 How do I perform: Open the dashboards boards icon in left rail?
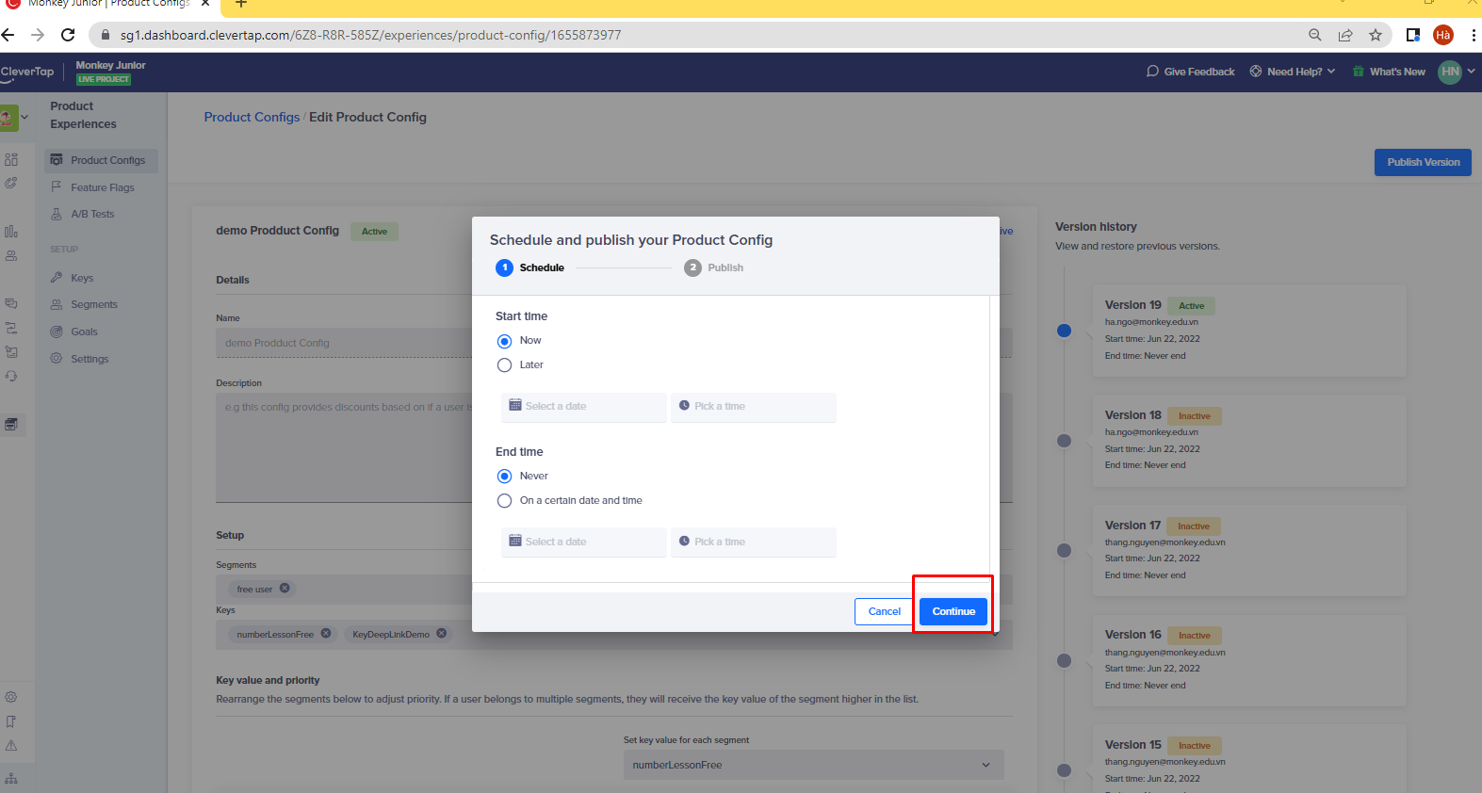[11, 159]
